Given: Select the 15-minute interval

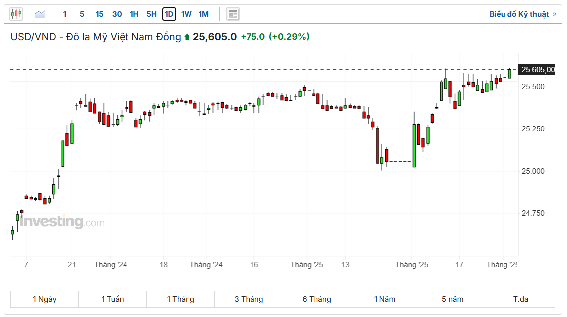Looking at the screenshot, I should click(x=99, y=14).
